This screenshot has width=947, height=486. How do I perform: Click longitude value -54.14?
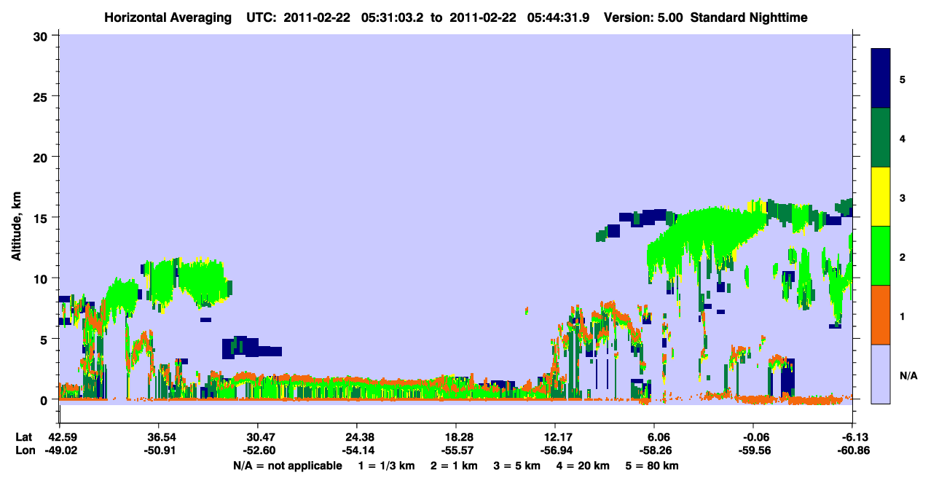coord(356,451)
